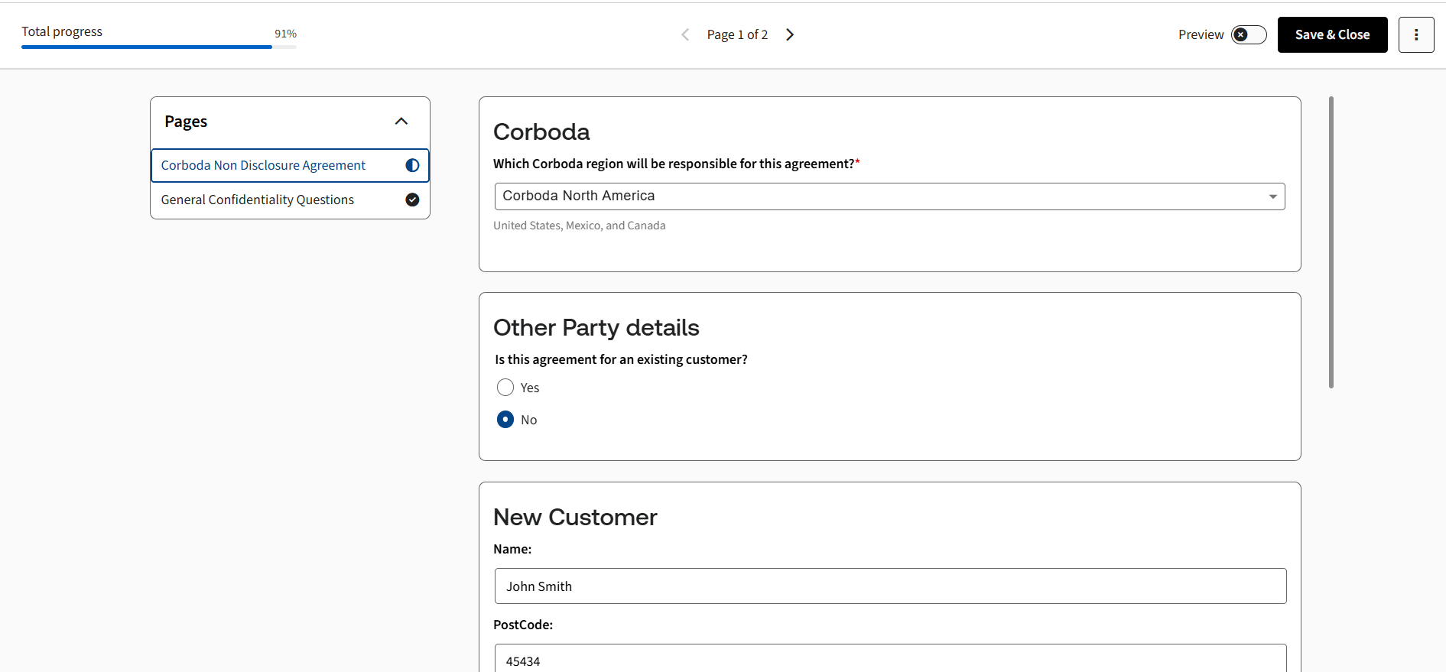Click the Pages panel header title
The width and height of the screenshot is (1446, 672).
[x=186, y=122]
